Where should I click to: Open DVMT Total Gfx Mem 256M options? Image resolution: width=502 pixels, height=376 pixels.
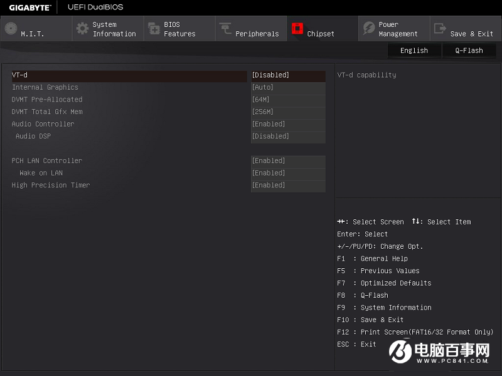pyautogui.click(x=288, y=112)
